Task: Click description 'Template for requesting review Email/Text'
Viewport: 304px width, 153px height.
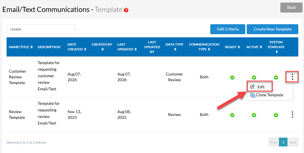Action: point(49,113)
